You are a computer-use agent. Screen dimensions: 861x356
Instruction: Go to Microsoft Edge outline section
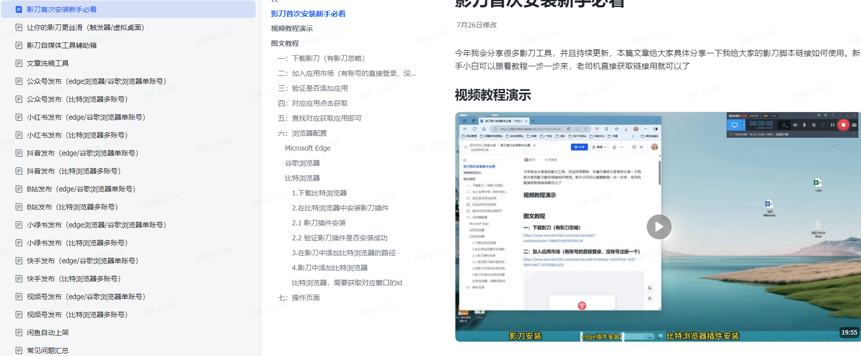[307, 148]
